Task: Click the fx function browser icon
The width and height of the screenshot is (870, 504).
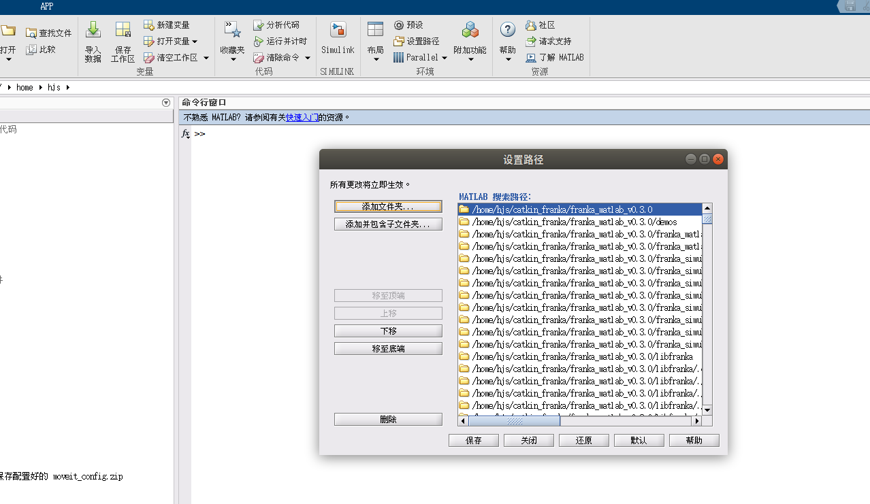Action: click(185, 134)
